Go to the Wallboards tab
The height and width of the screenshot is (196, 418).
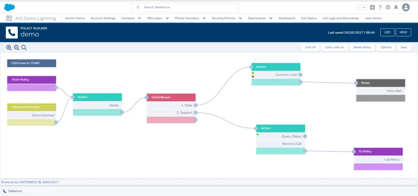(287, 18)
